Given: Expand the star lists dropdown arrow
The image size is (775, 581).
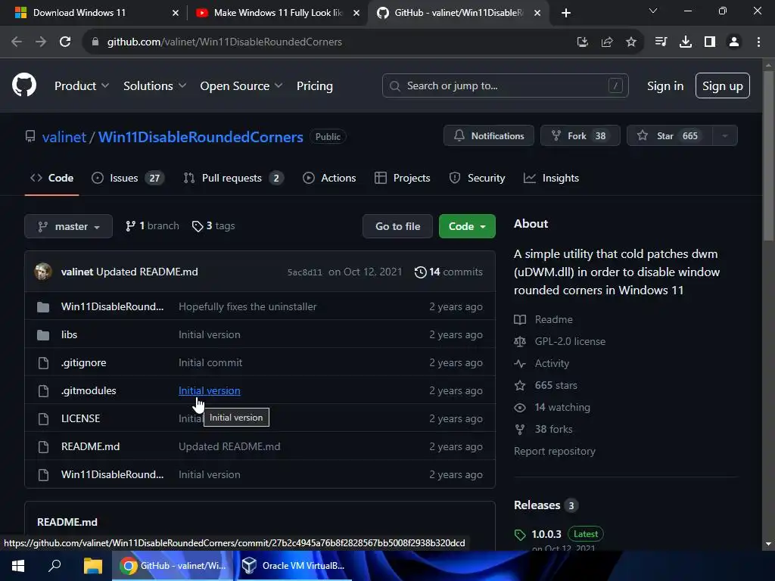Looking at the screenshot, I should click(724, 136).
